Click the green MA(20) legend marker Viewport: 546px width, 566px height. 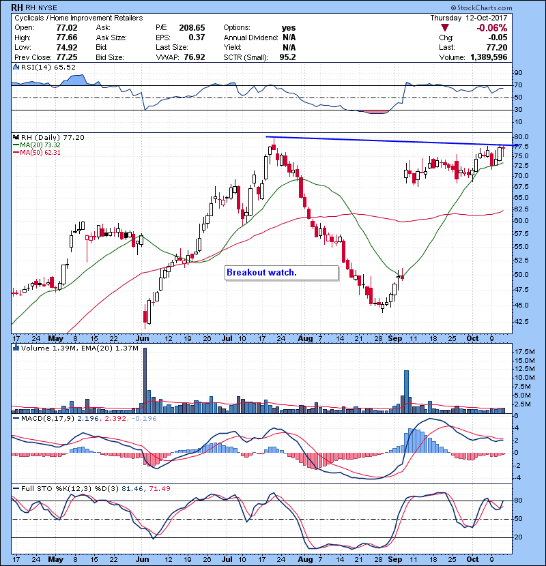tap(16, 145)
